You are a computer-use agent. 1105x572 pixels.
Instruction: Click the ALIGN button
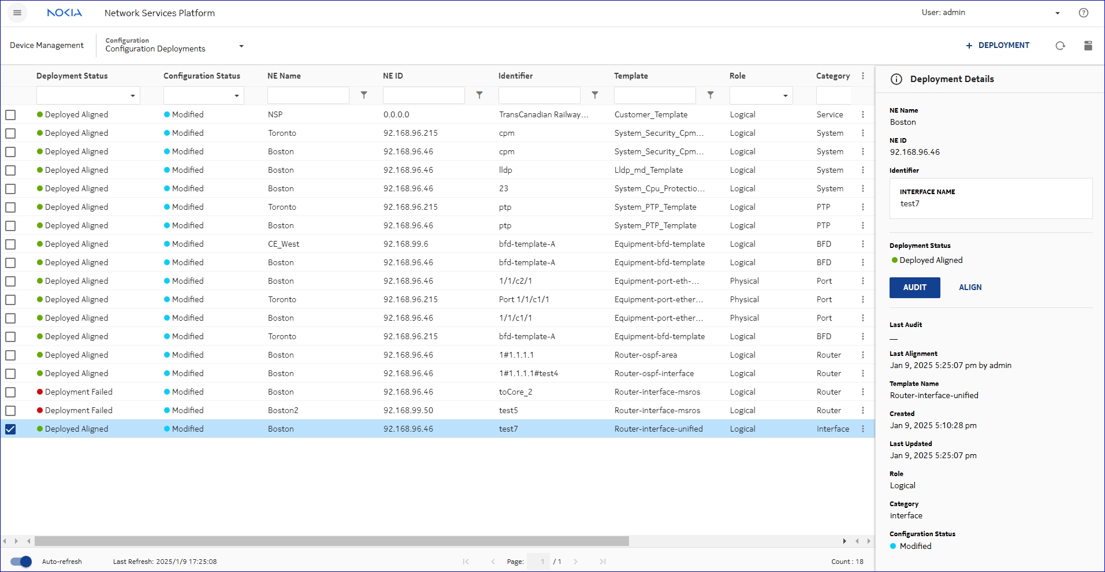click(970, 288)
